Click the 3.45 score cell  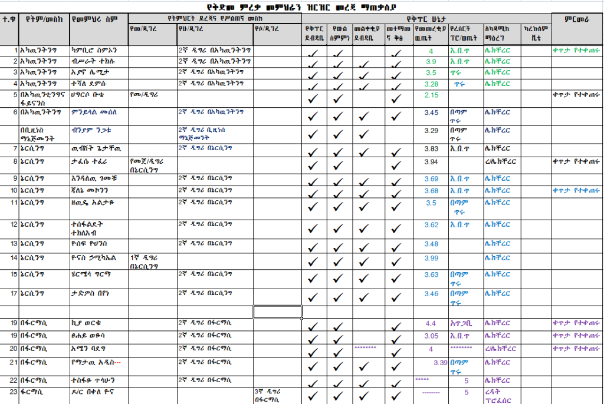coord(431,112)
